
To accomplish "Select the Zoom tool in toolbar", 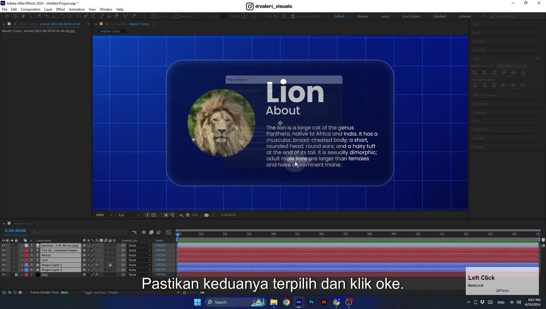I will (30, 16).
